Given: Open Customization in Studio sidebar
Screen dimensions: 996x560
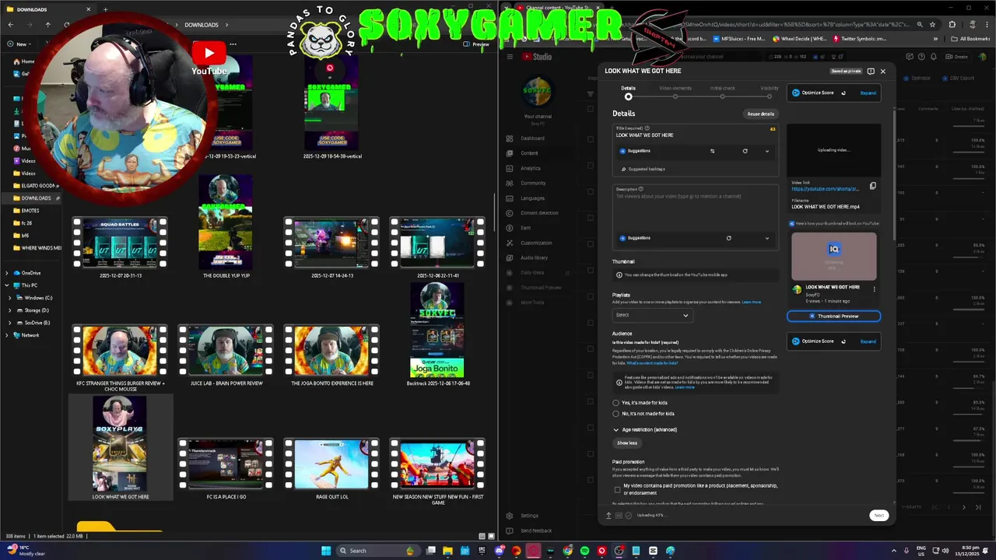Looking at the screenshot, I should click(x=536, y=243).
